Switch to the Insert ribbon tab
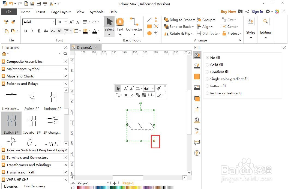The width and height of the screenshot is (288, 189). pos(41,12)
